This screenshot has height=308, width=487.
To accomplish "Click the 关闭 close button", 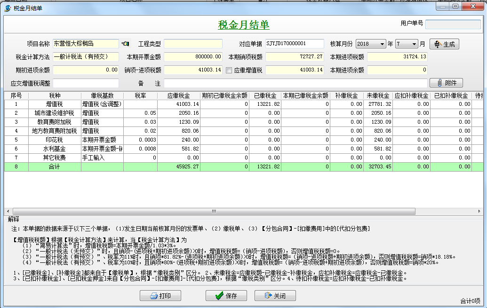I will pos(275,296).
